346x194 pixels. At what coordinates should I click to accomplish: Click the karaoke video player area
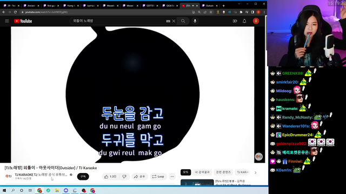[x=132, y=95]
